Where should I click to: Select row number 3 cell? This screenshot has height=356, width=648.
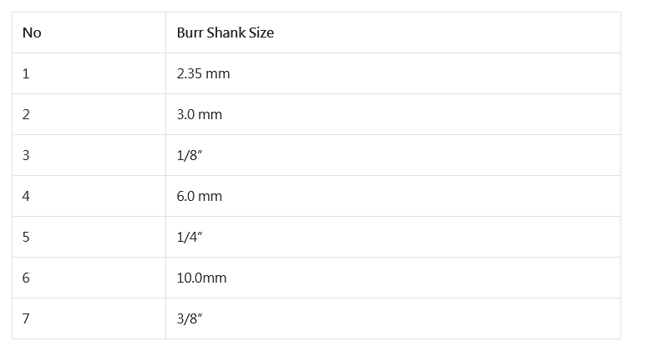[x=89, y=155]
